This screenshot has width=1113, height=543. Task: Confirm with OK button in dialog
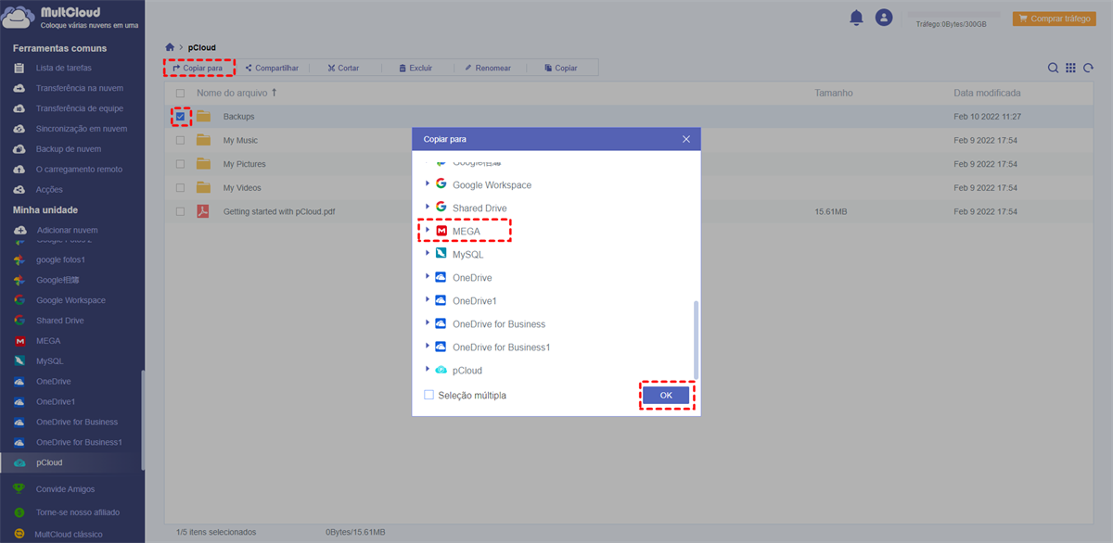point(667,396)
